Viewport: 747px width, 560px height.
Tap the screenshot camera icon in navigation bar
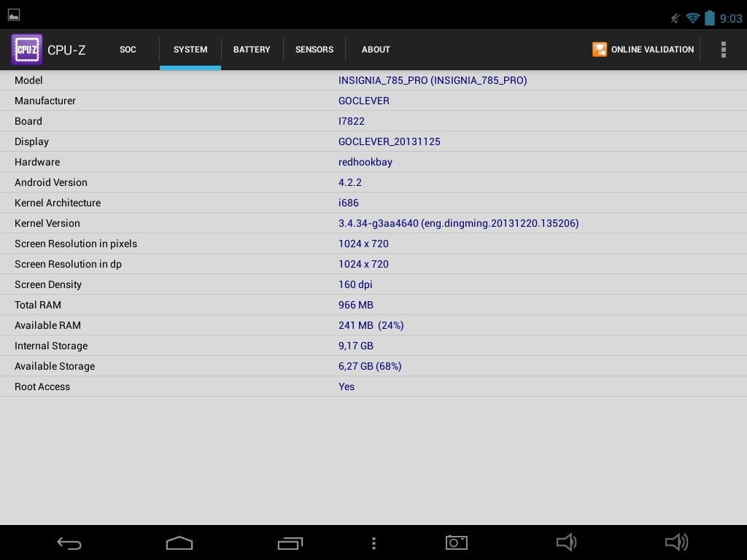click(457, 542)
